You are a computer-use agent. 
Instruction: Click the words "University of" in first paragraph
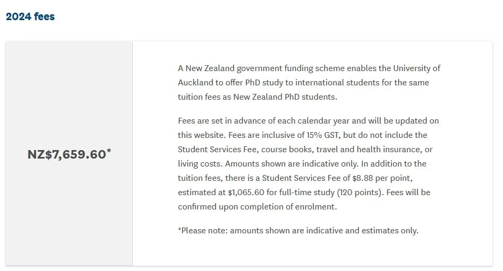click(416, 68)
